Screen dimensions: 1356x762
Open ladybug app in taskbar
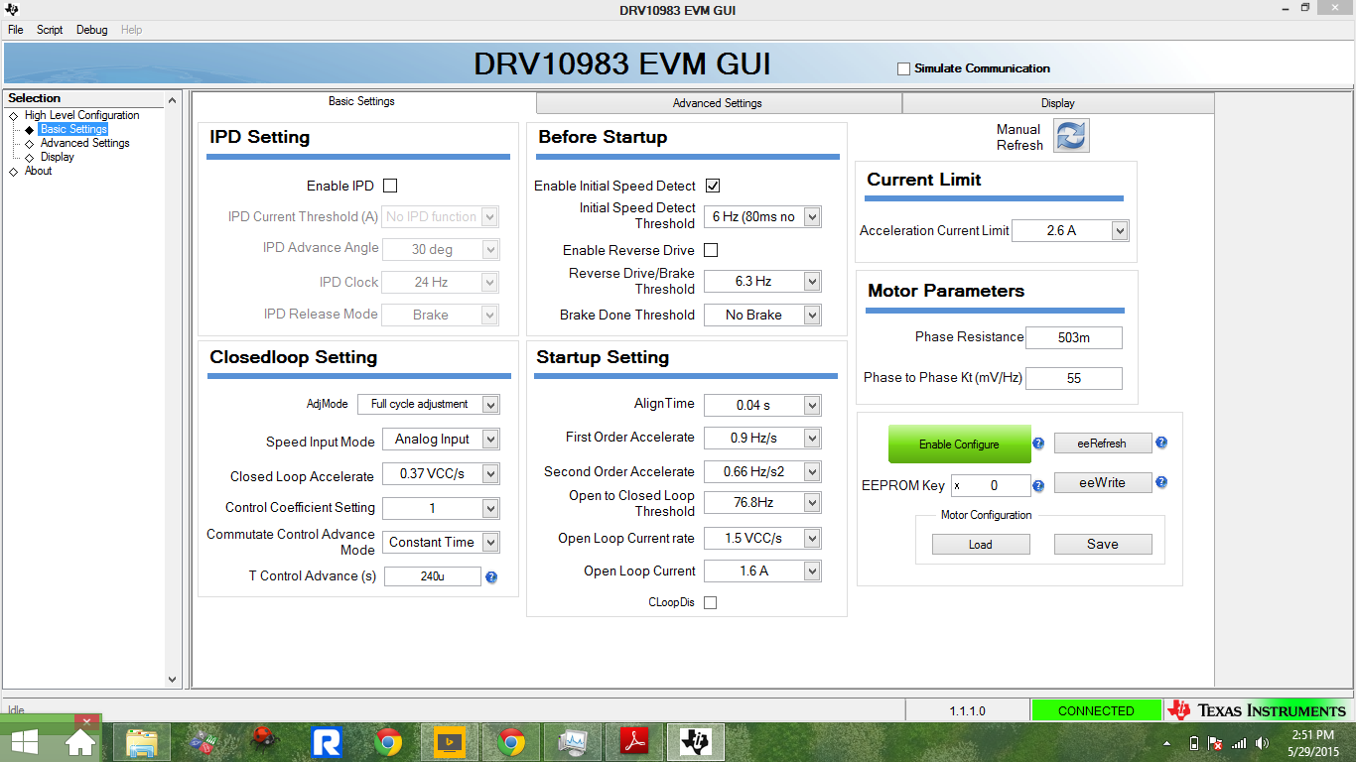[264, 740]
